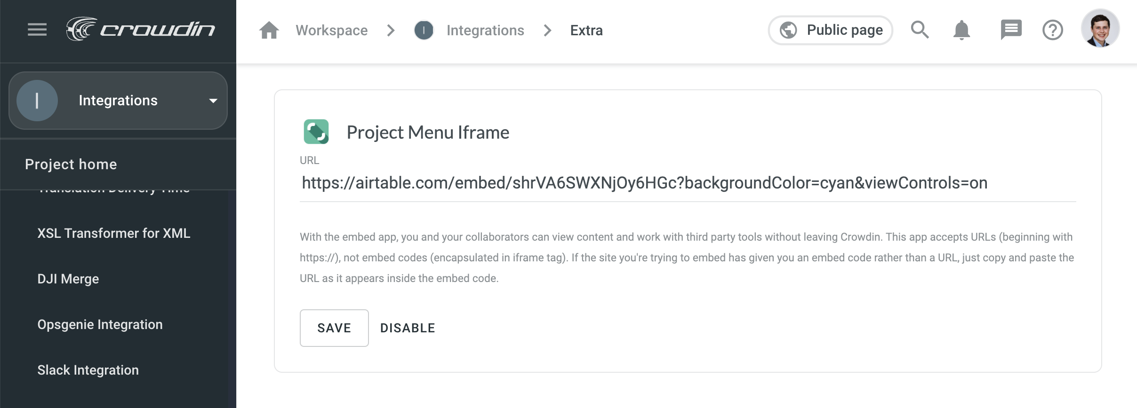Screen dimensions: 1137x408
Task: Click the Integrations project avatar in breadcrumb
Action: 424,31
